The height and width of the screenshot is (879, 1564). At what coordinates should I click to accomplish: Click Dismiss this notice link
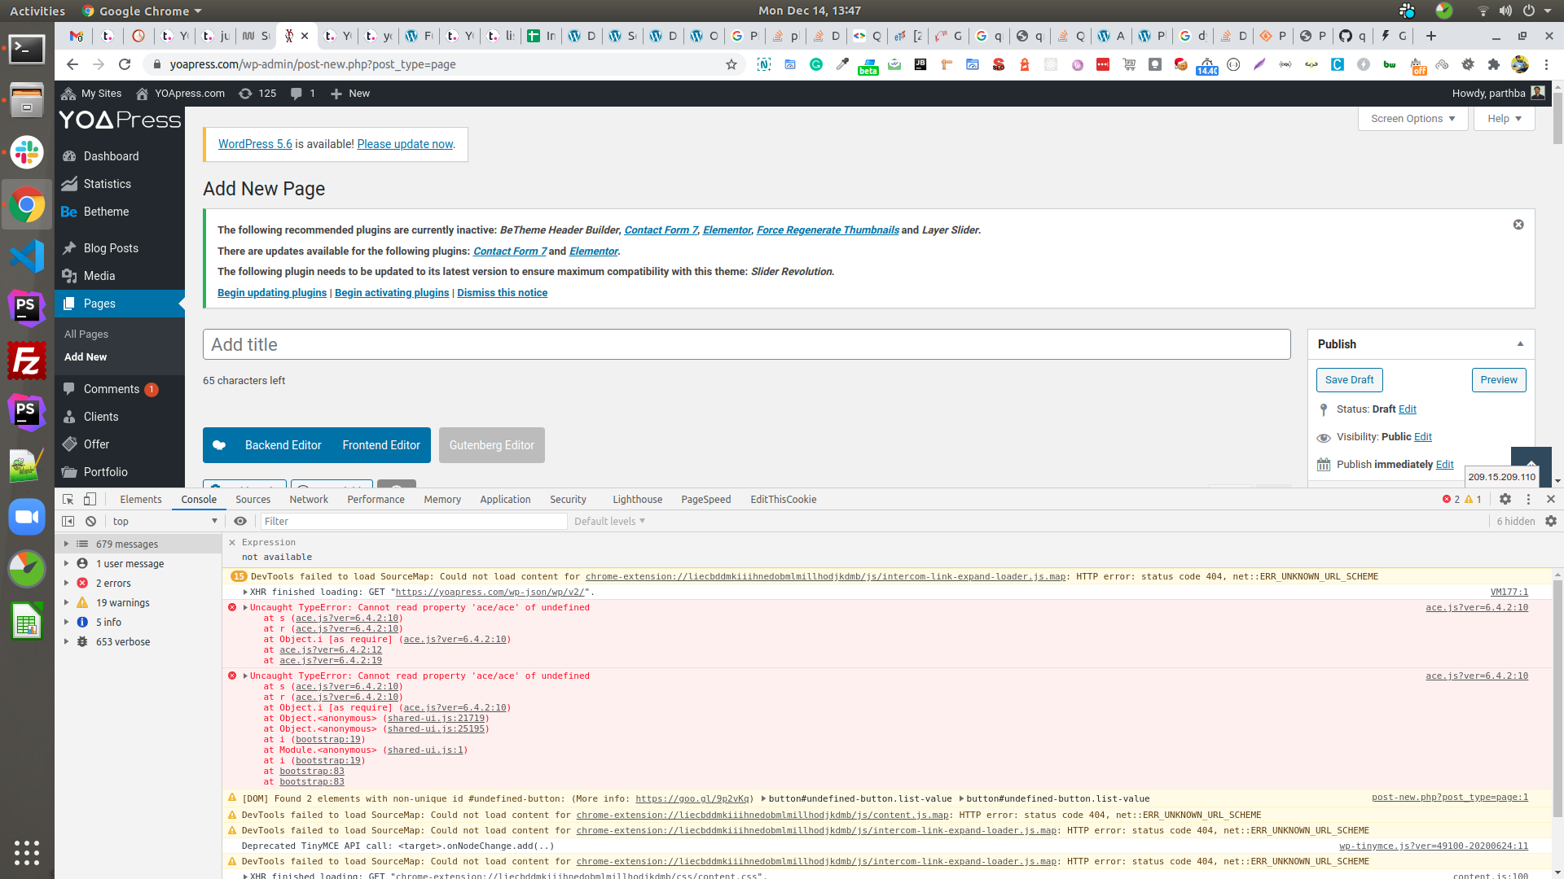tap(502, 293)
